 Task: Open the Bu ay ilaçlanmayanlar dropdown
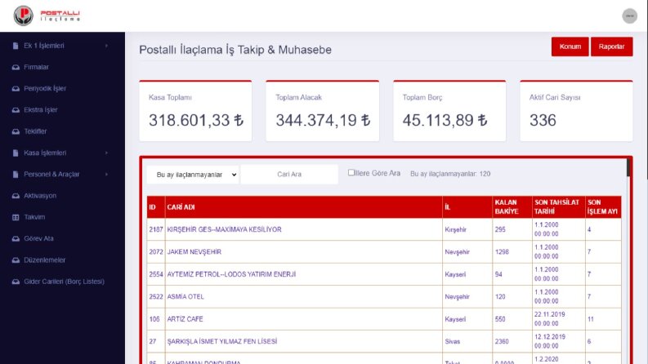click(193, 175)
